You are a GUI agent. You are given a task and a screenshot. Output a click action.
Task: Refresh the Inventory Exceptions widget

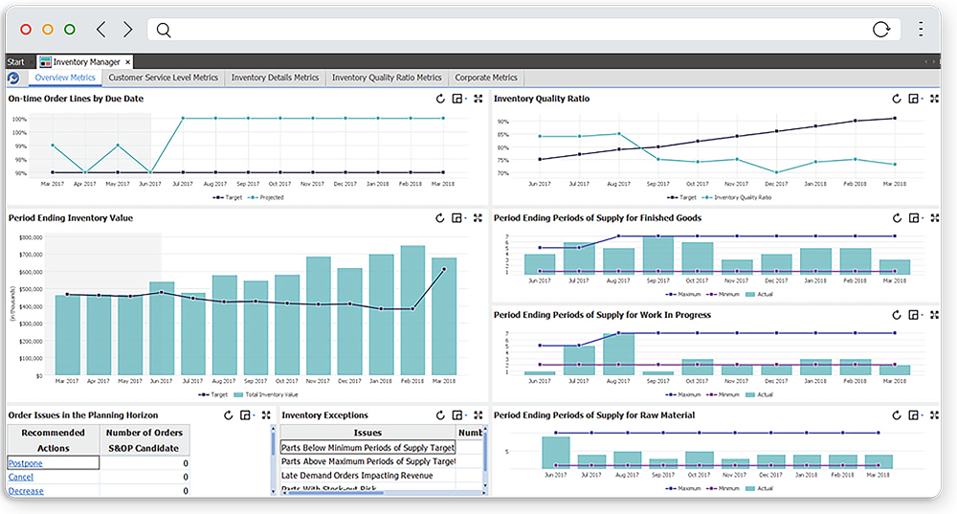439,415
